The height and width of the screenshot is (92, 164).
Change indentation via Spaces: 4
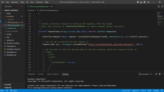136,90
